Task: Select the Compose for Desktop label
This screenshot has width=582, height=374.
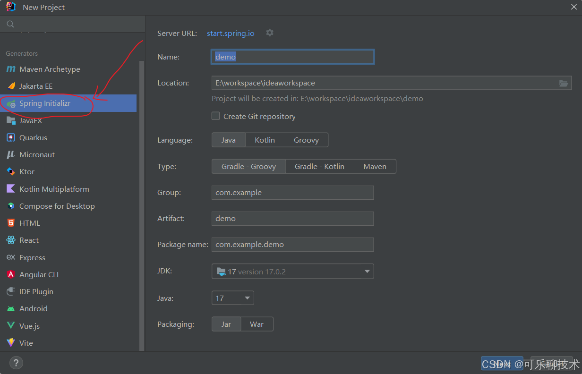Action: click(57, 206)
